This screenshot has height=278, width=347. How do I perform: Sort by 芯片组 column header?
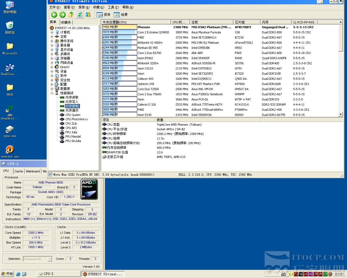point(247,22)
